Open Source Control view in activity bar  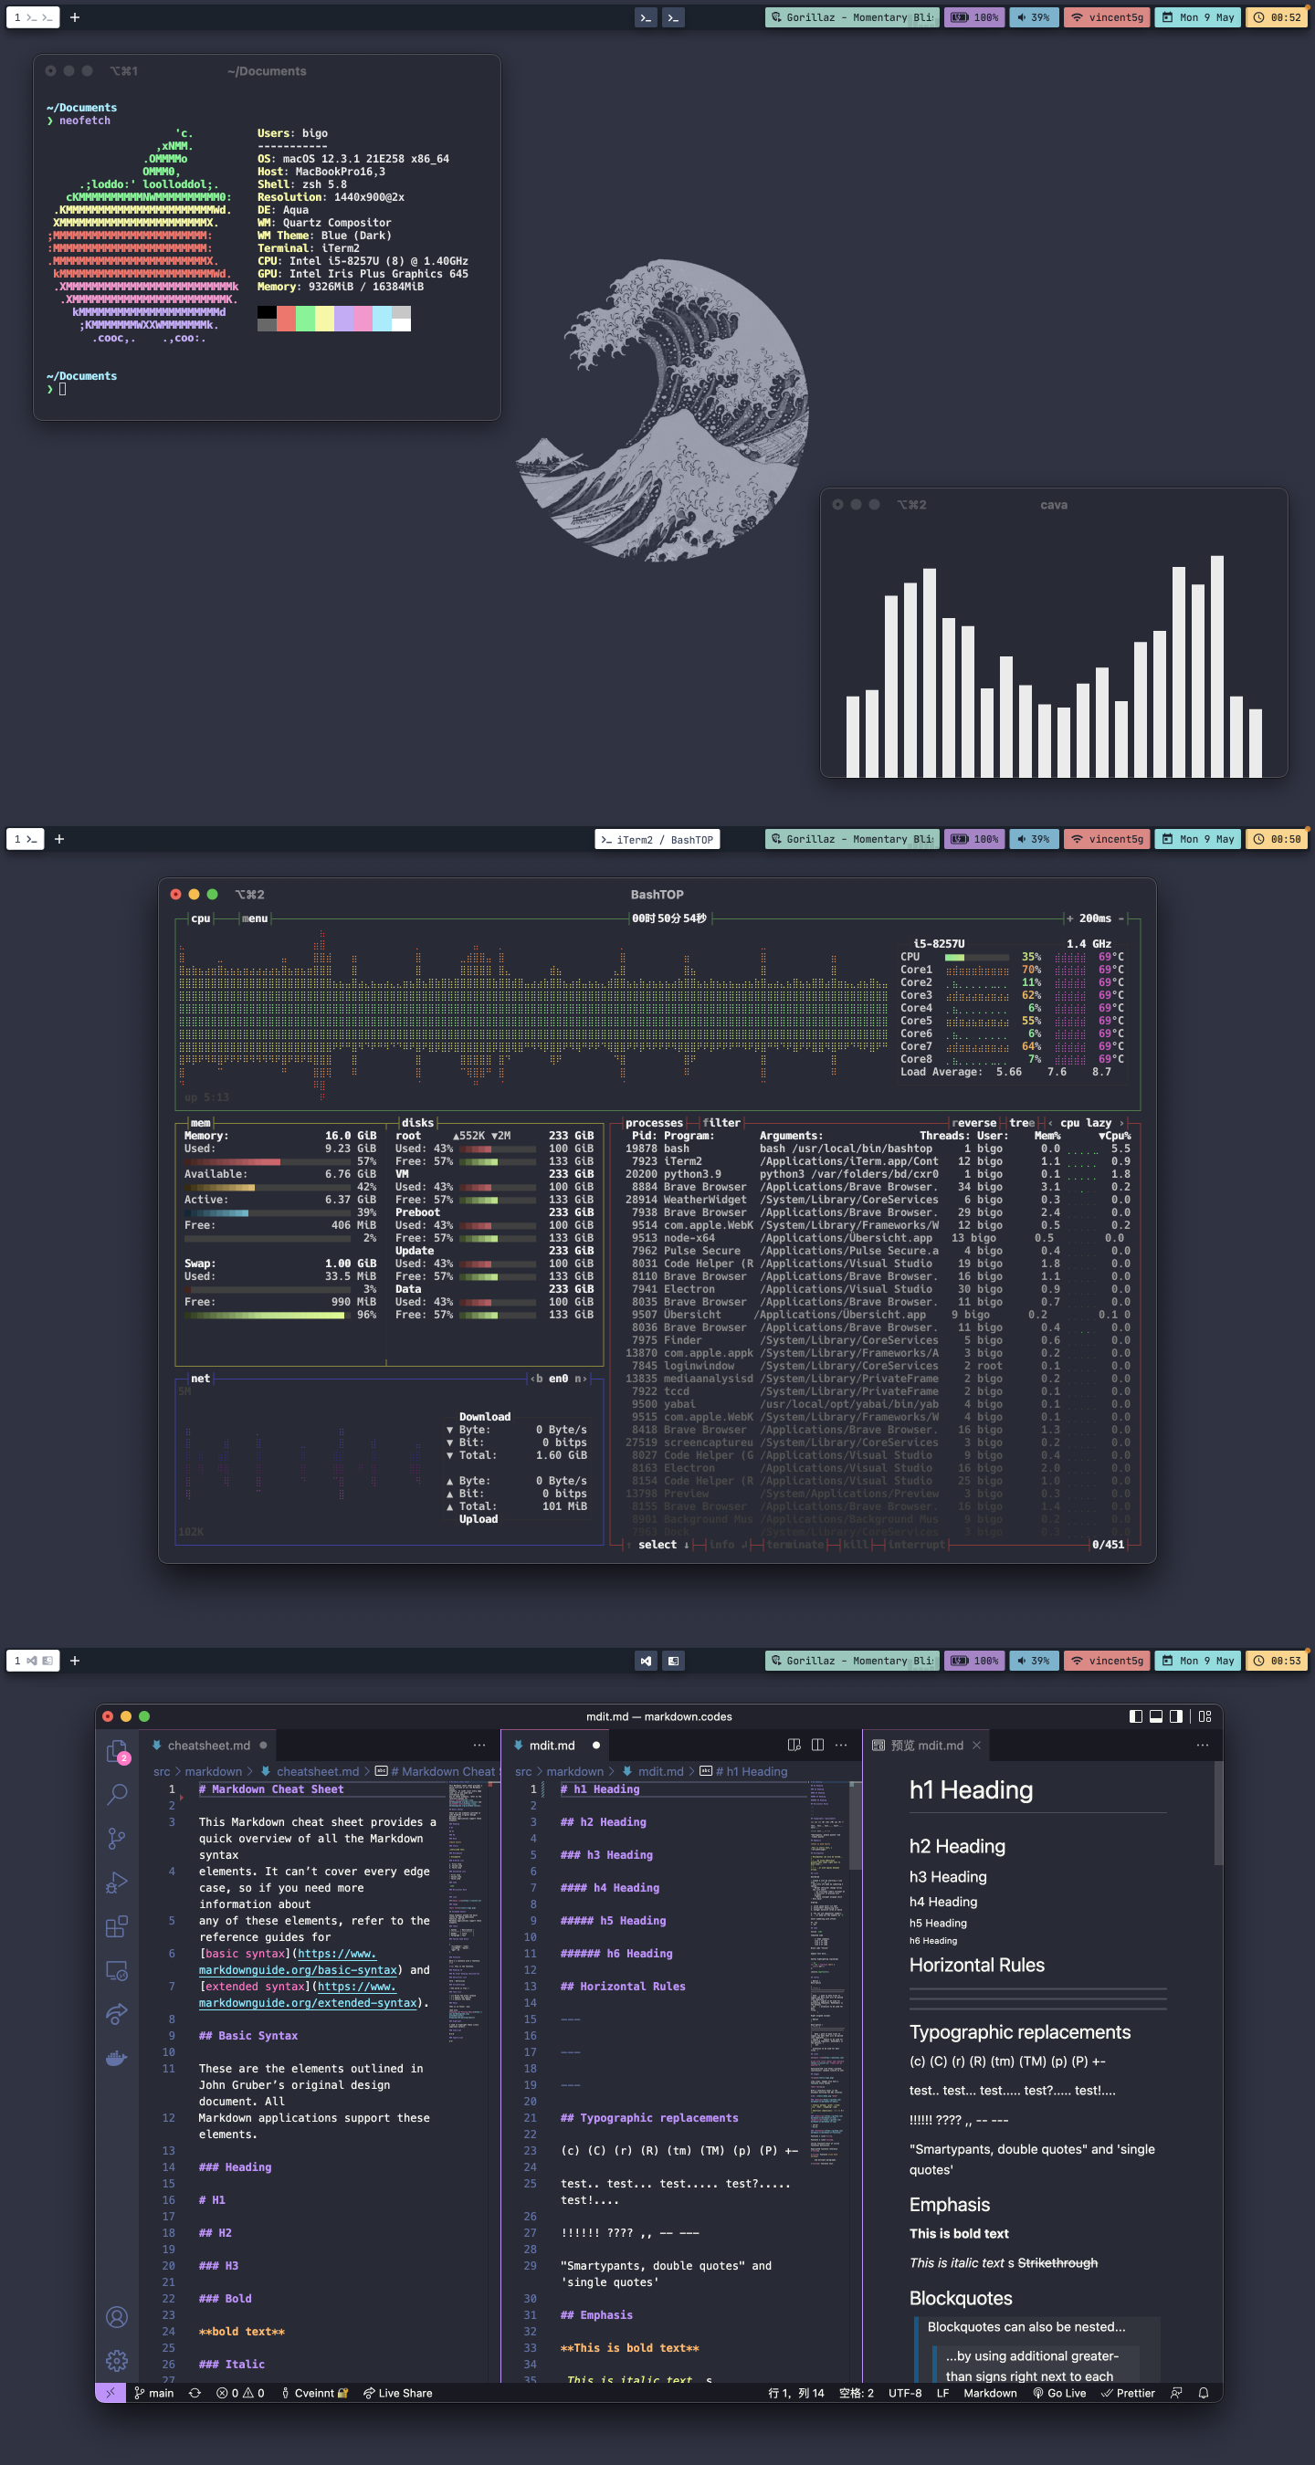tap(117, 1838)
